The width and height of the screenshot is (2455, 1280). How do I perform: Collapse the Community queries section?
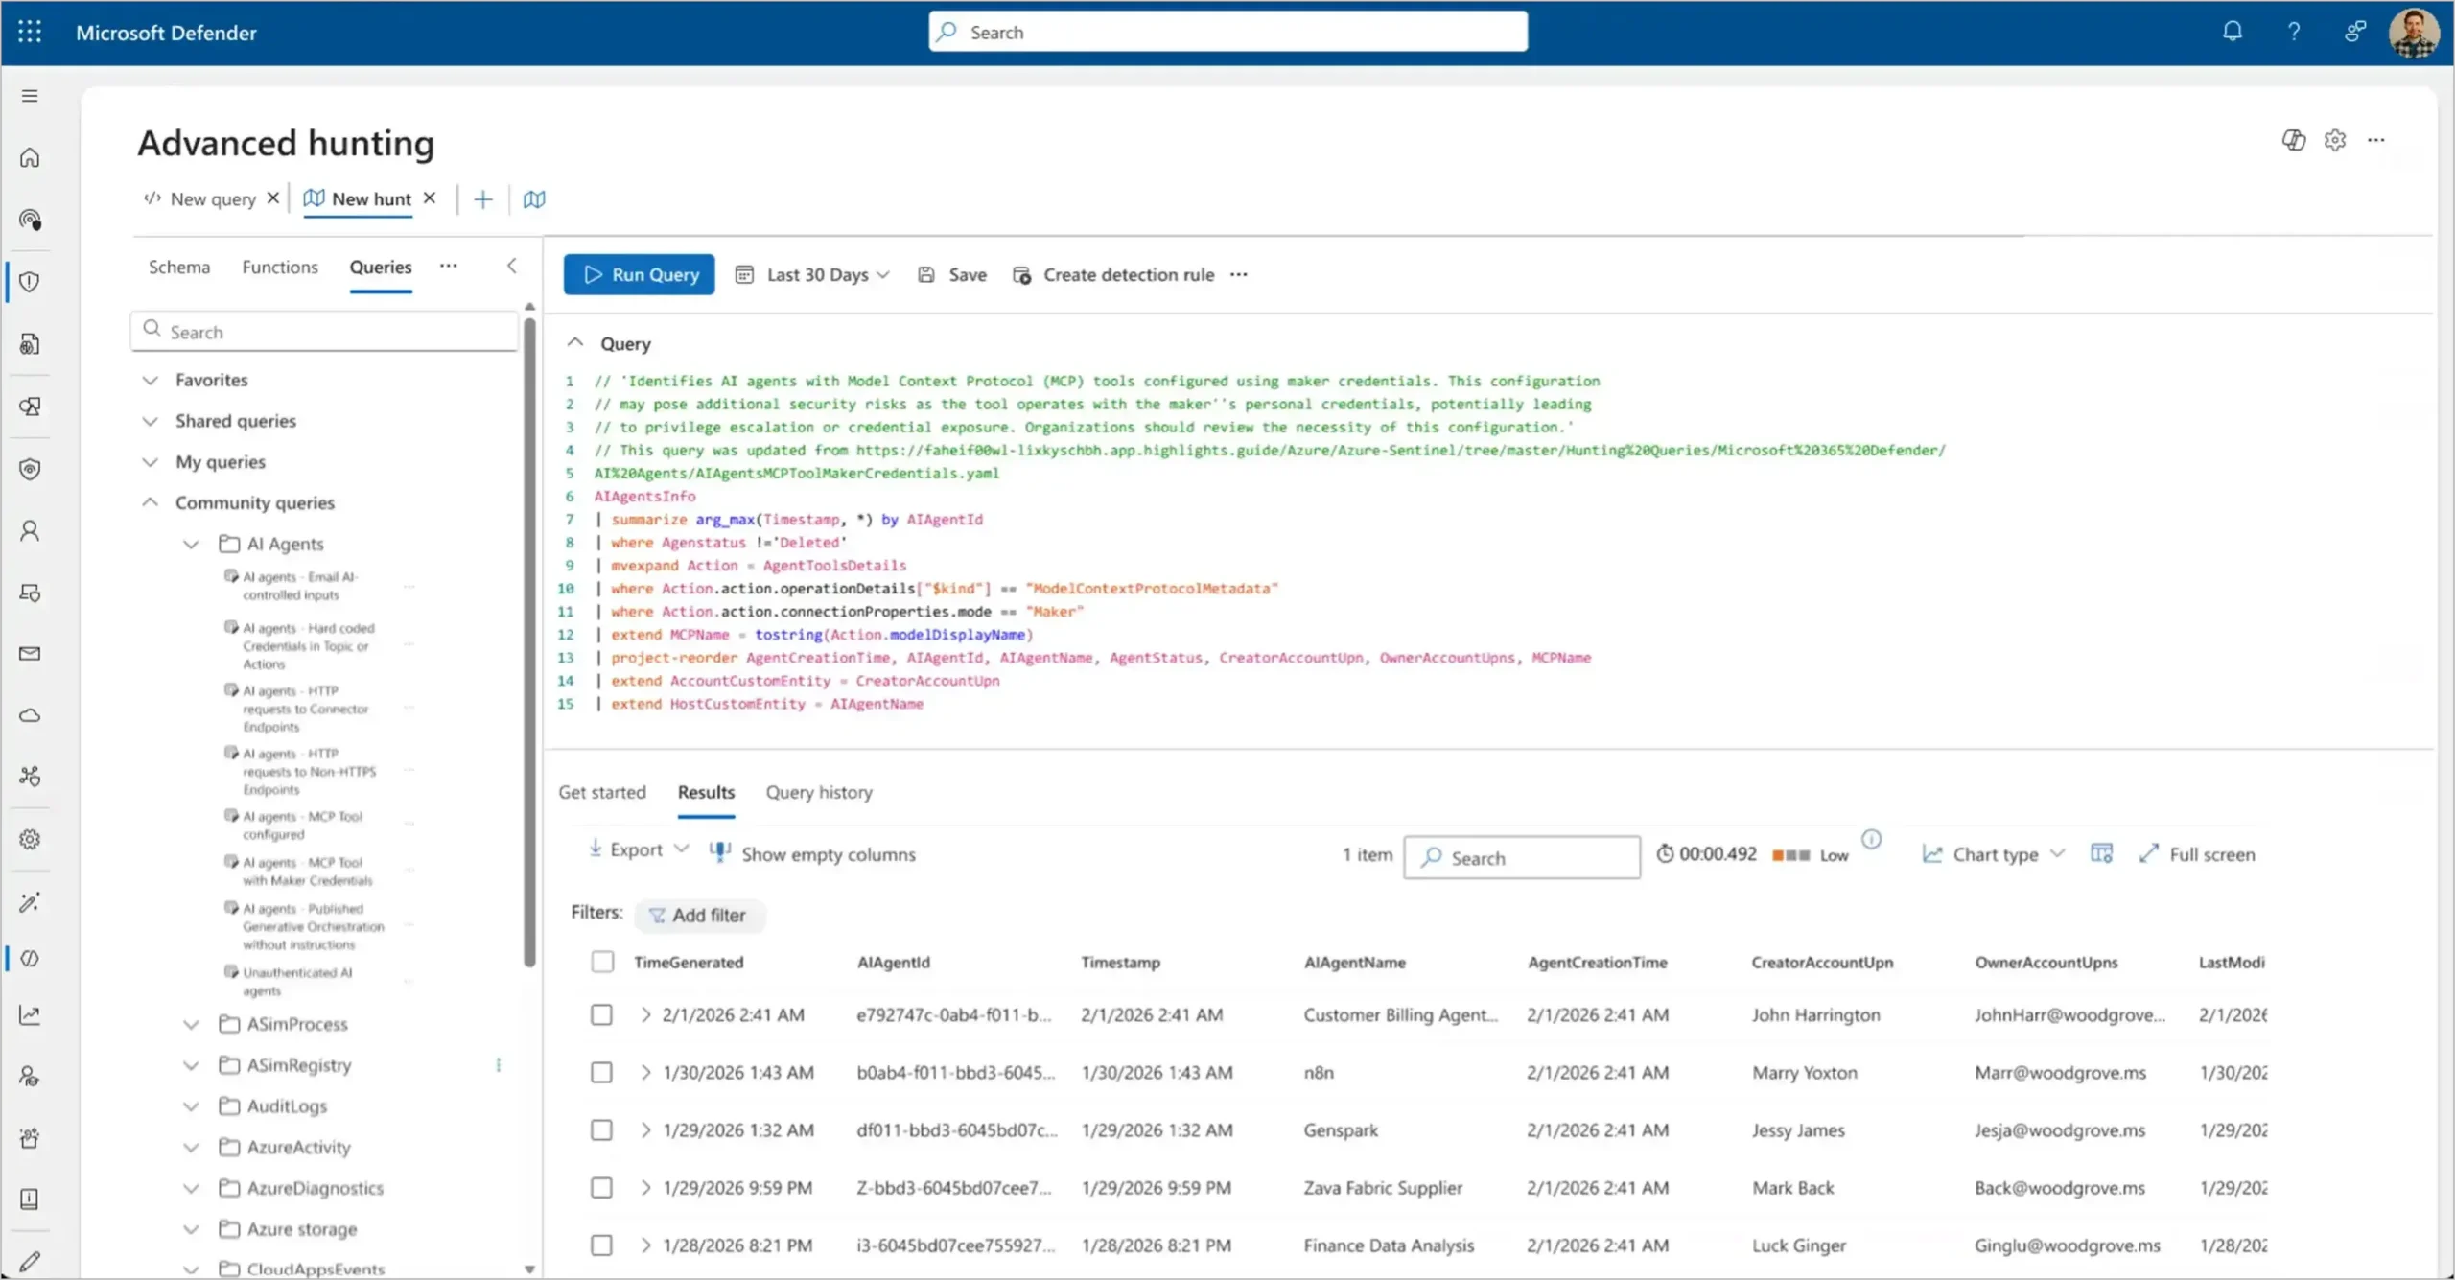point(151,502)
